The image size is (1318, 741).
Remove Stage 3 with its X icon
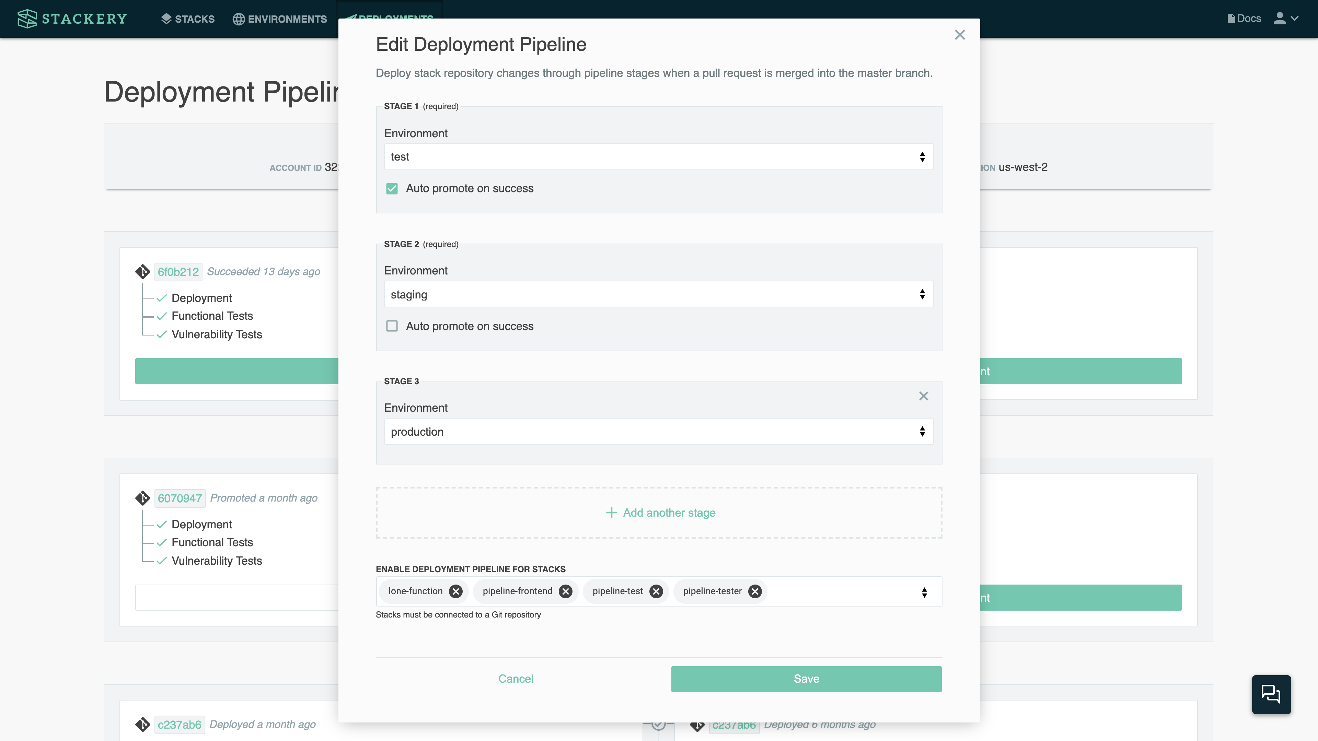click(924, 396)
